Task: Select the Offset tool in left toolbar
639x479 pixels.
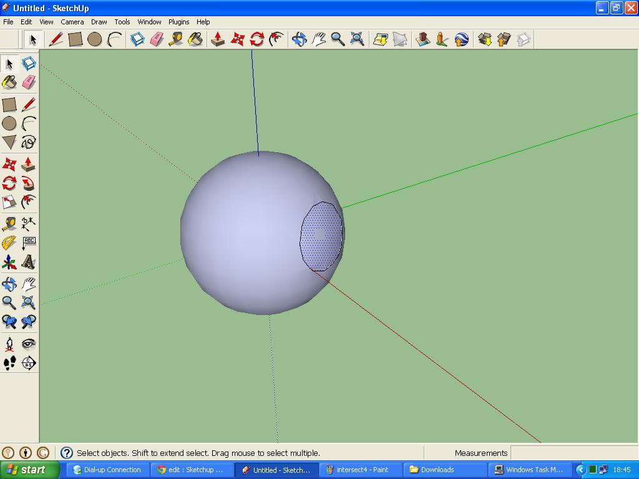Action: [29, 202]
